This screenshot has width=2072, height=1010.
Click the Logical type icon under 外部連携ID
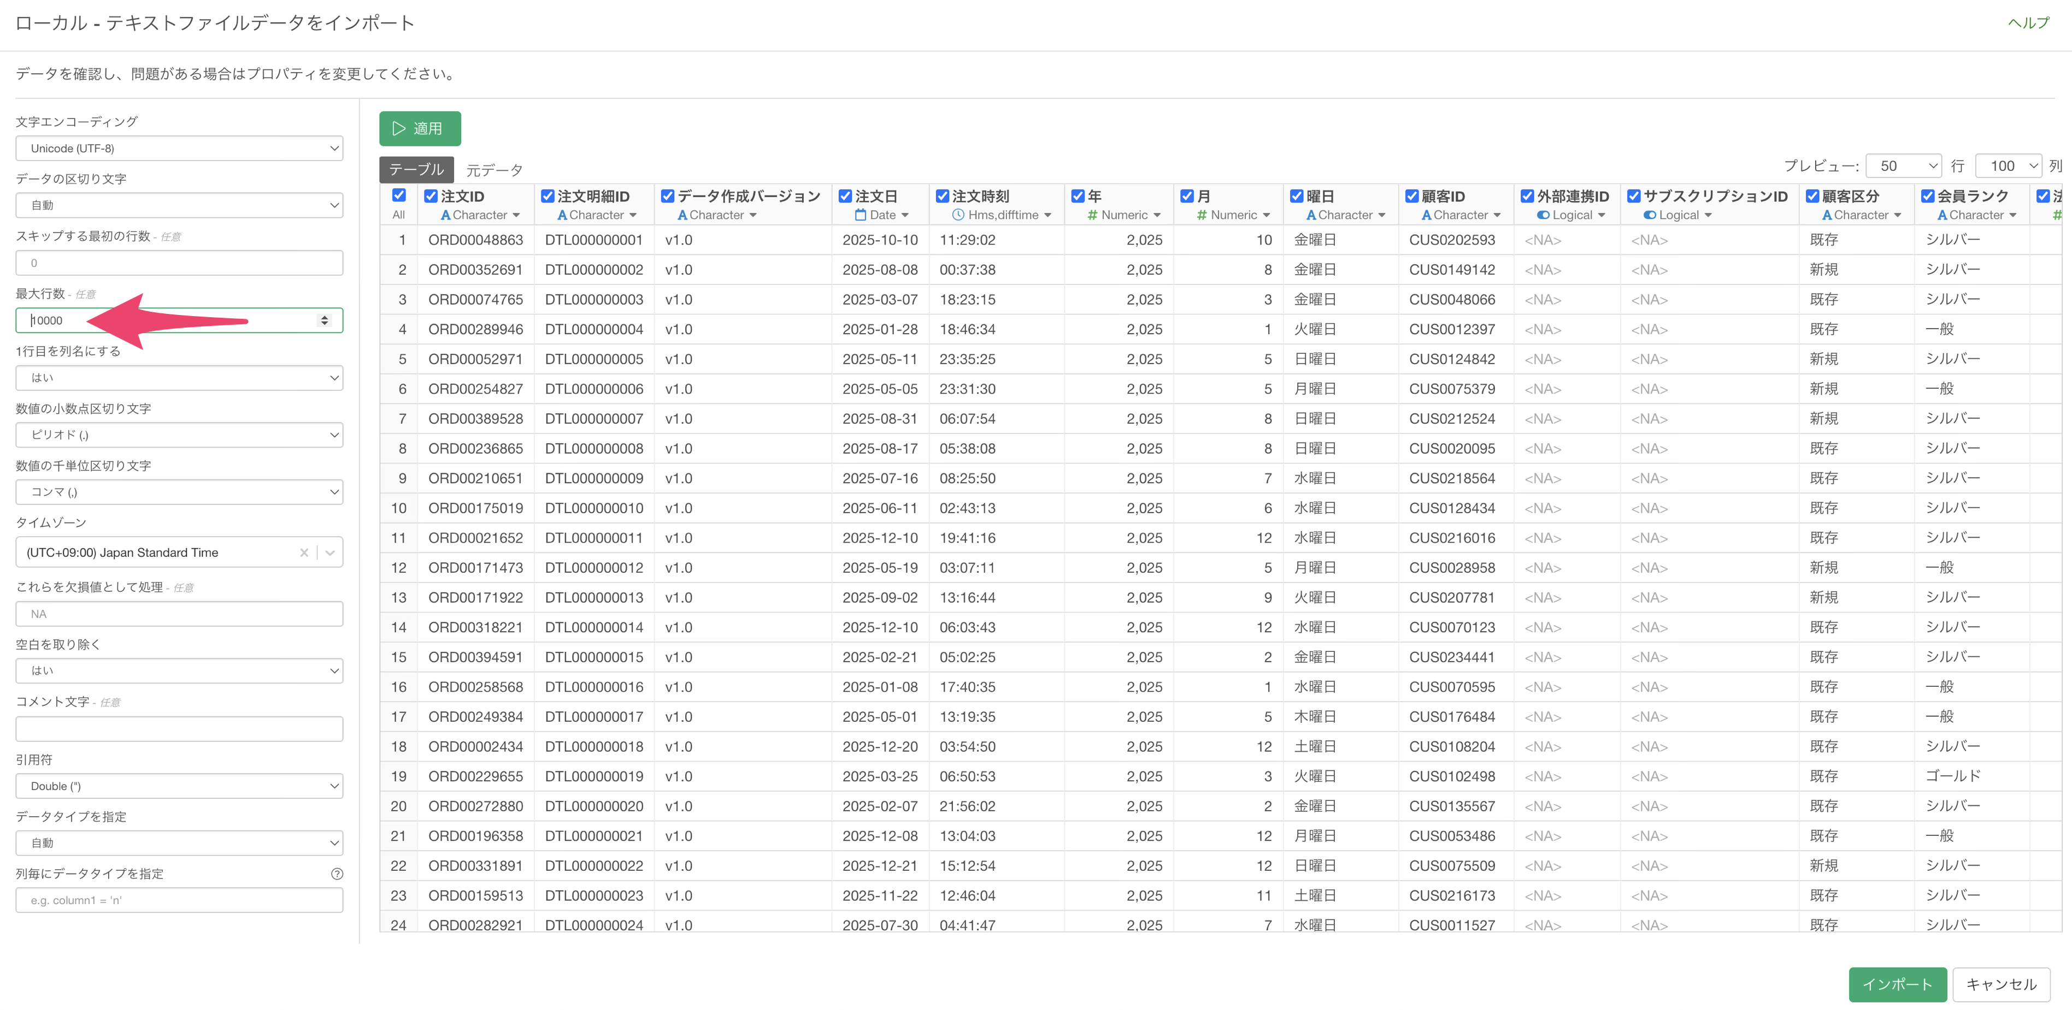pos(1543,215)
